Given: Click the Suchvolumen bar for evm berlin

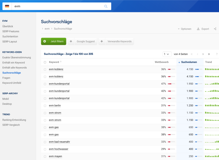Looking at the screenshot, I should 199,106.
